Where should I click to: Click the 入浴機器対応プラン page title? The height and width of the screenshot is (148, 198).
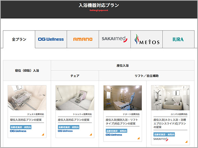[x=99, y=5]
